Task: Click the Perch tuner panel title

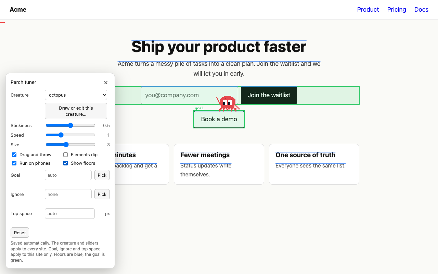Action: 23,82
